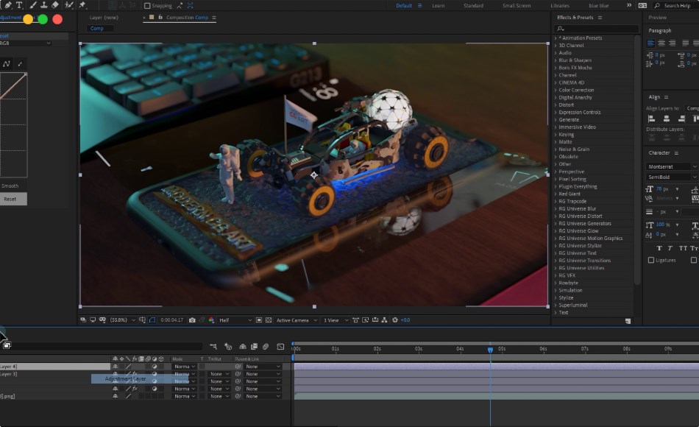Switch to the Libraries workspace tab
Viewport: 699px width, 427px height.
pyautogui.click(x=560, y=6)
